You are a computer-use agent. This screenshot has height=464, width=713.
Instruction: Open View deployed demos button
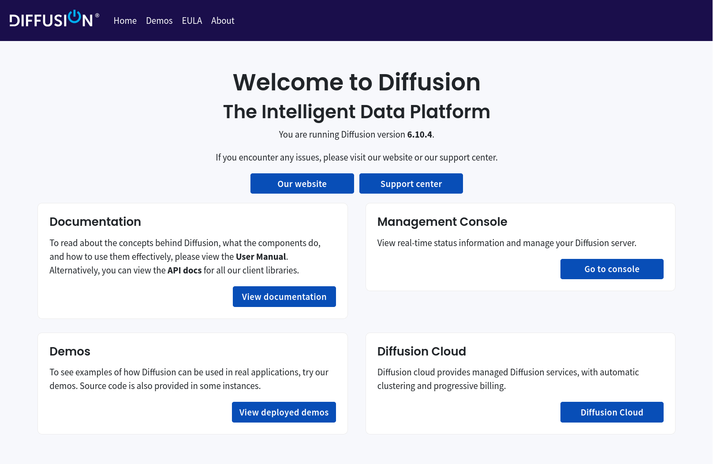point(284,412)
